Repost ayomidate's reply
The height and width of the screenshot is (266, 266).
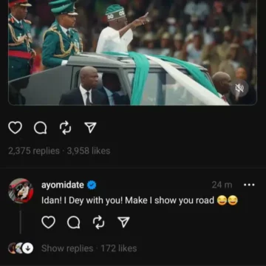click(98, 222)
